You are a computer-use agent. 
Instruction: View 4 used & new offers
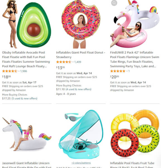pos(78,89)
